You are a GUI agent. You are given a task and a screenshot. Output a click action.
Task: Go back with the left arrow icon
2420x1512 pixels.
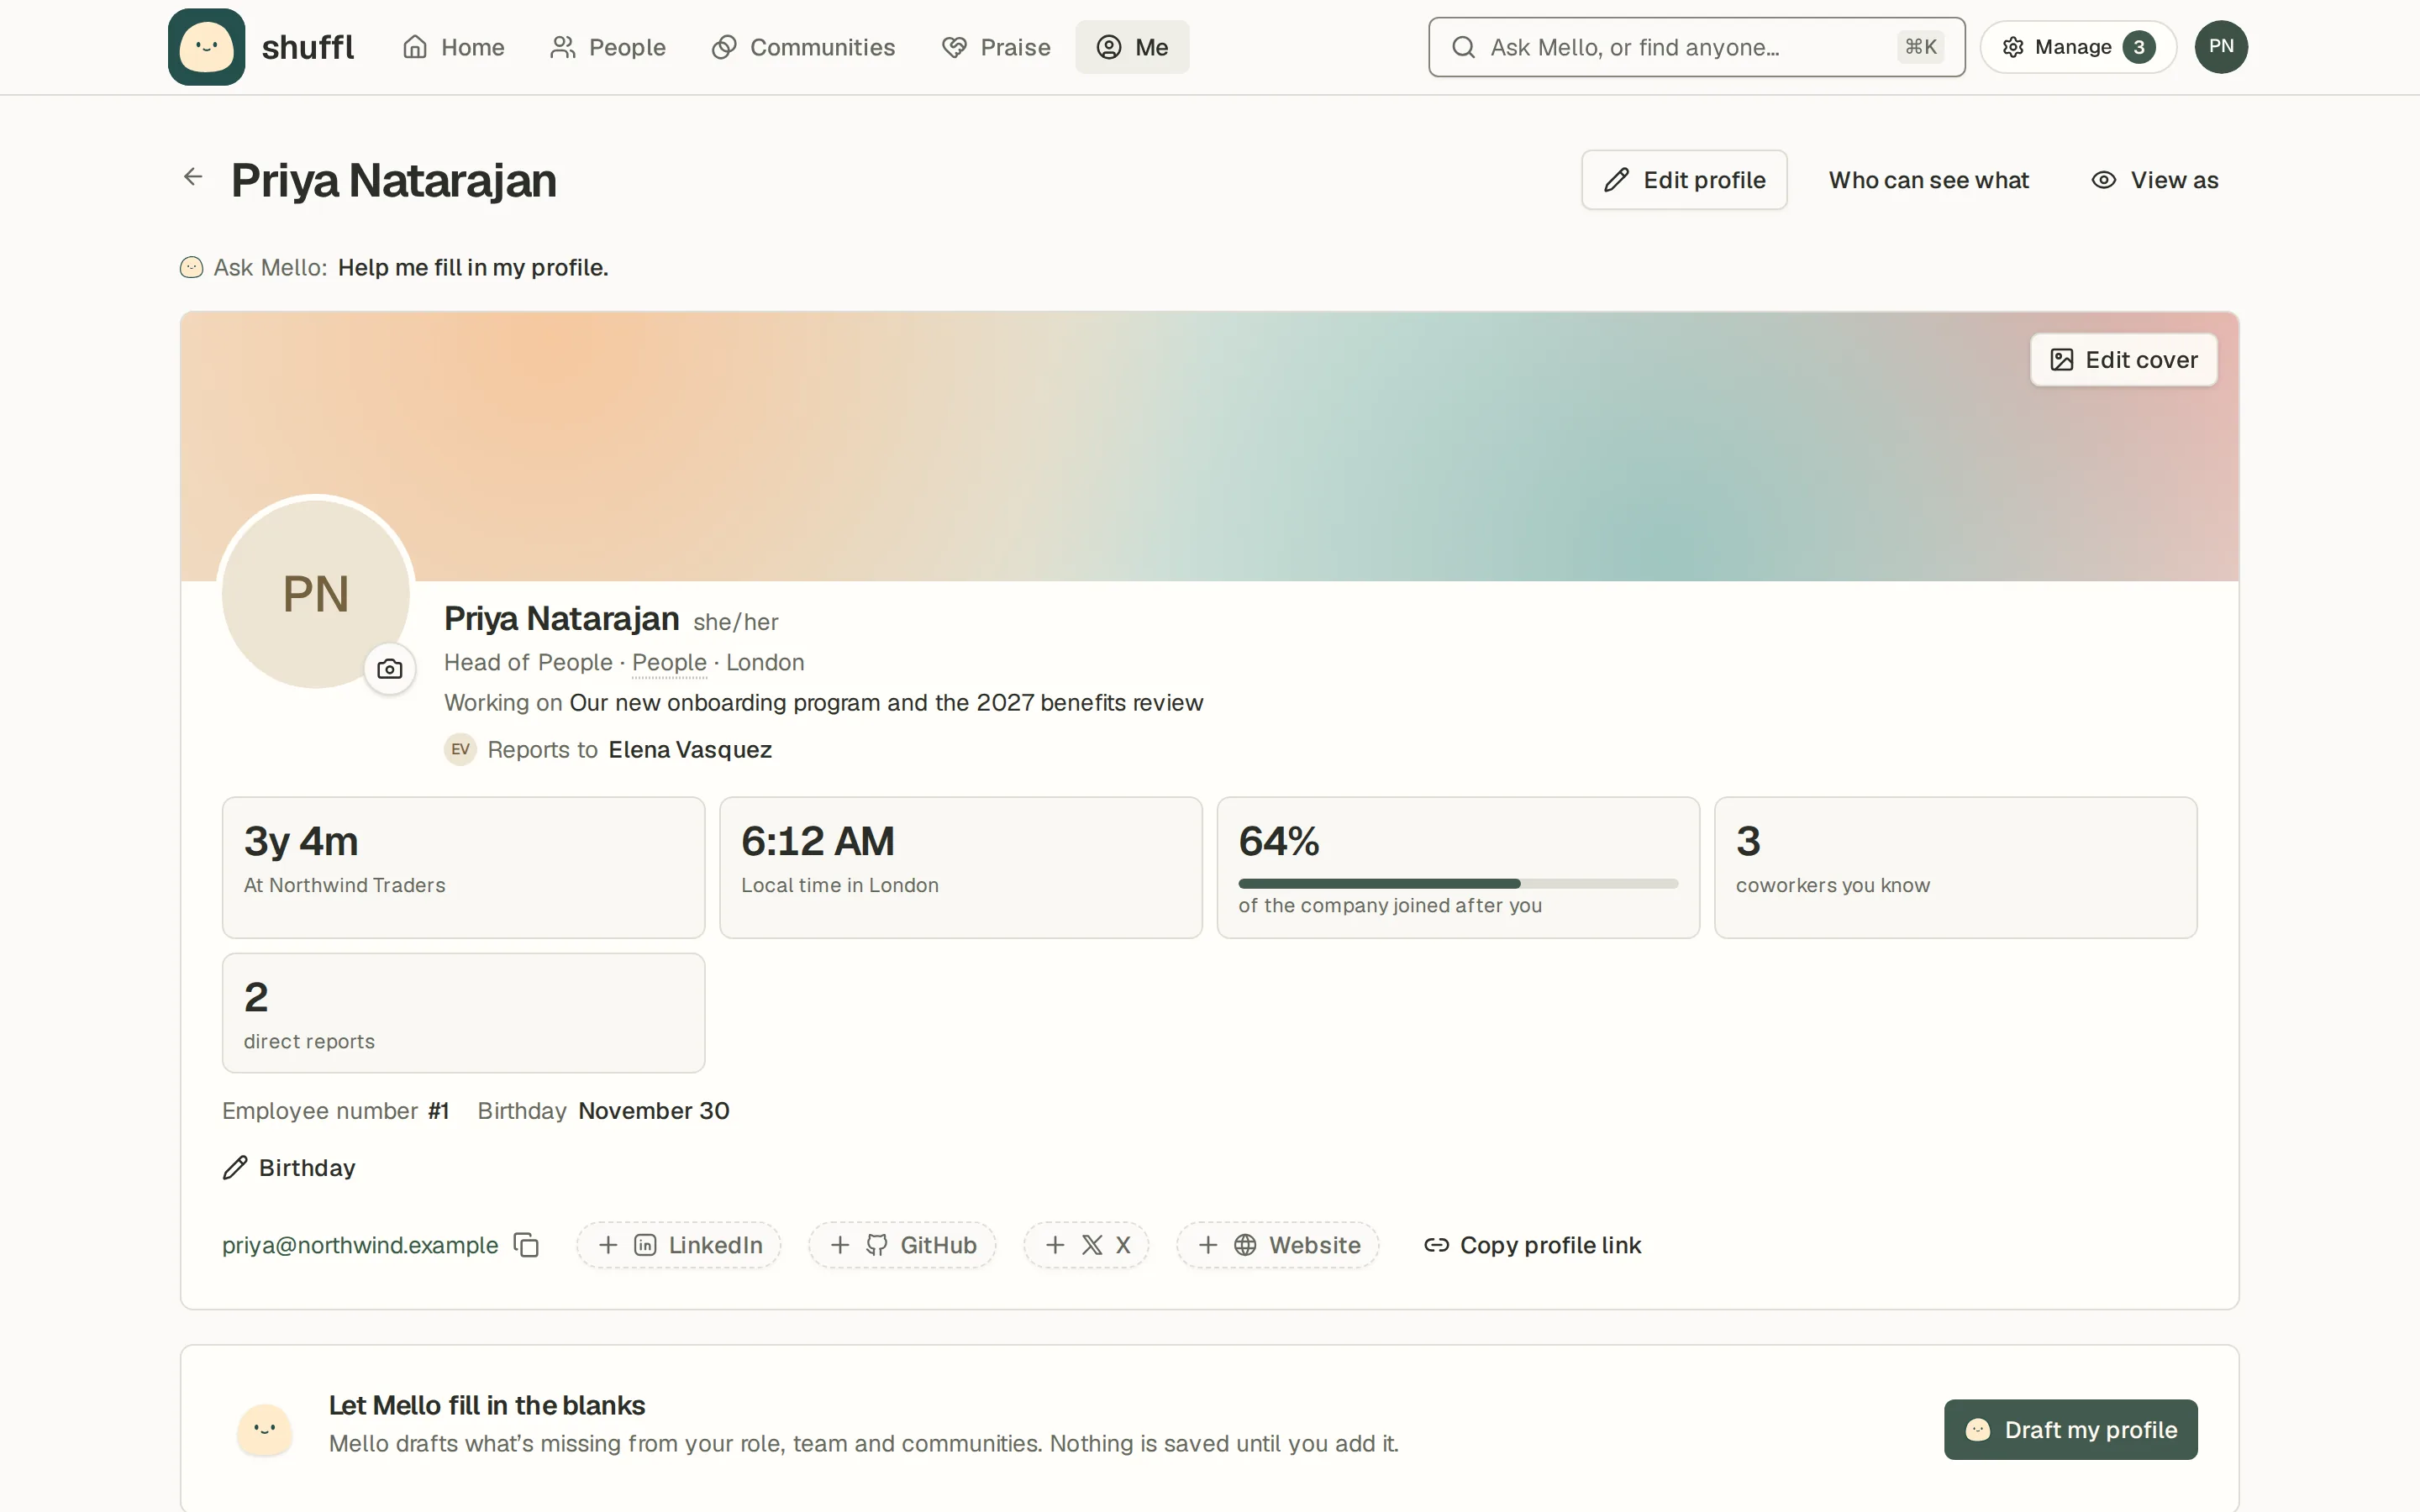(193, 177)
